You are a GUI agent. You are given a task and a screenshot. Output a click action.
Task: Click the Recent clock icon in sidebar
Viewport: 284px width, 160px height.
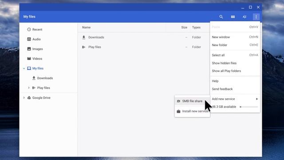[29, 29]
